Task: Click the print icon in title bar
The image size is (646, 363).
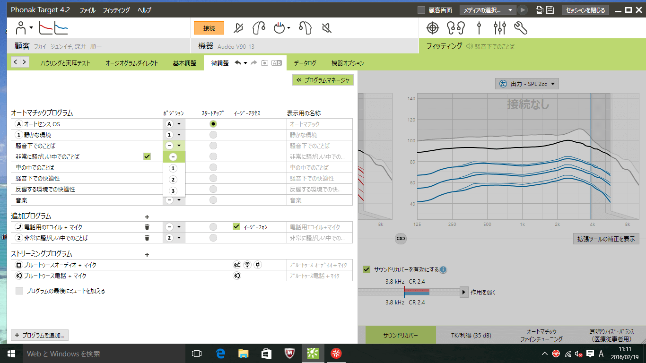Action: [539, 10]
